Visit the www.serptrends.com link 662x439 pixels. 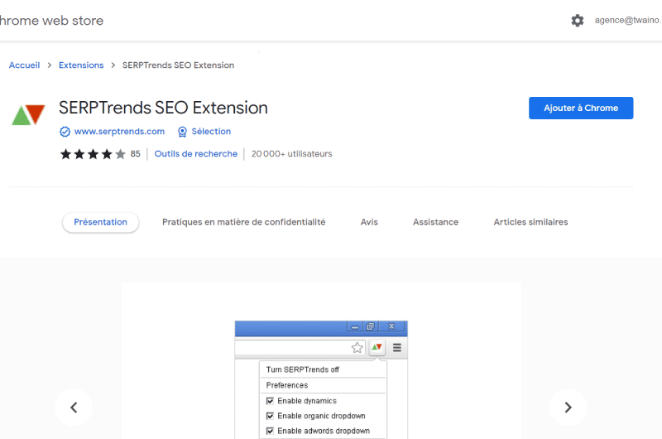click(x=119, y=132)
